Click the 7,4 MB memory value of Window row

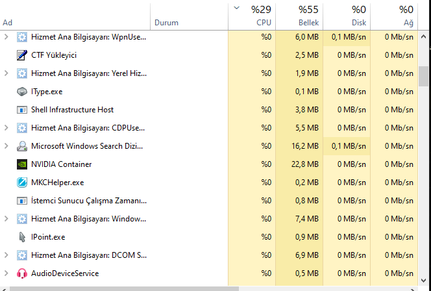pos(307,219)
